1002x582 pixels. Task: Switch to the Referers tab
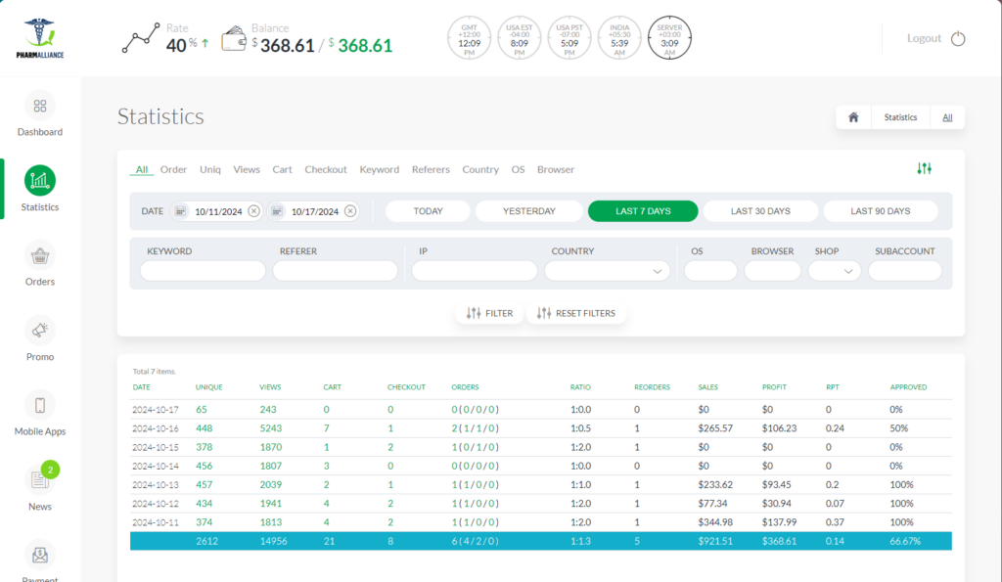click(431, 169)
